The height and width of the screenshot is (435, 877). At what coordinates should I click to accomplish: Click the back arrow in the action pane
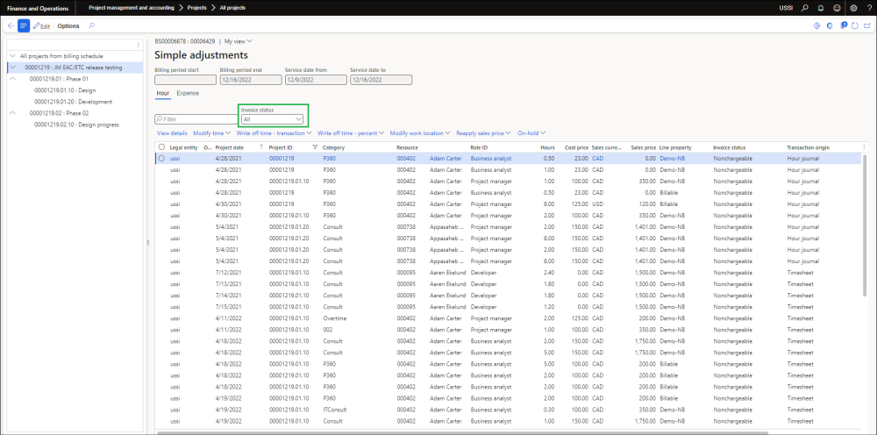[10, 26]
